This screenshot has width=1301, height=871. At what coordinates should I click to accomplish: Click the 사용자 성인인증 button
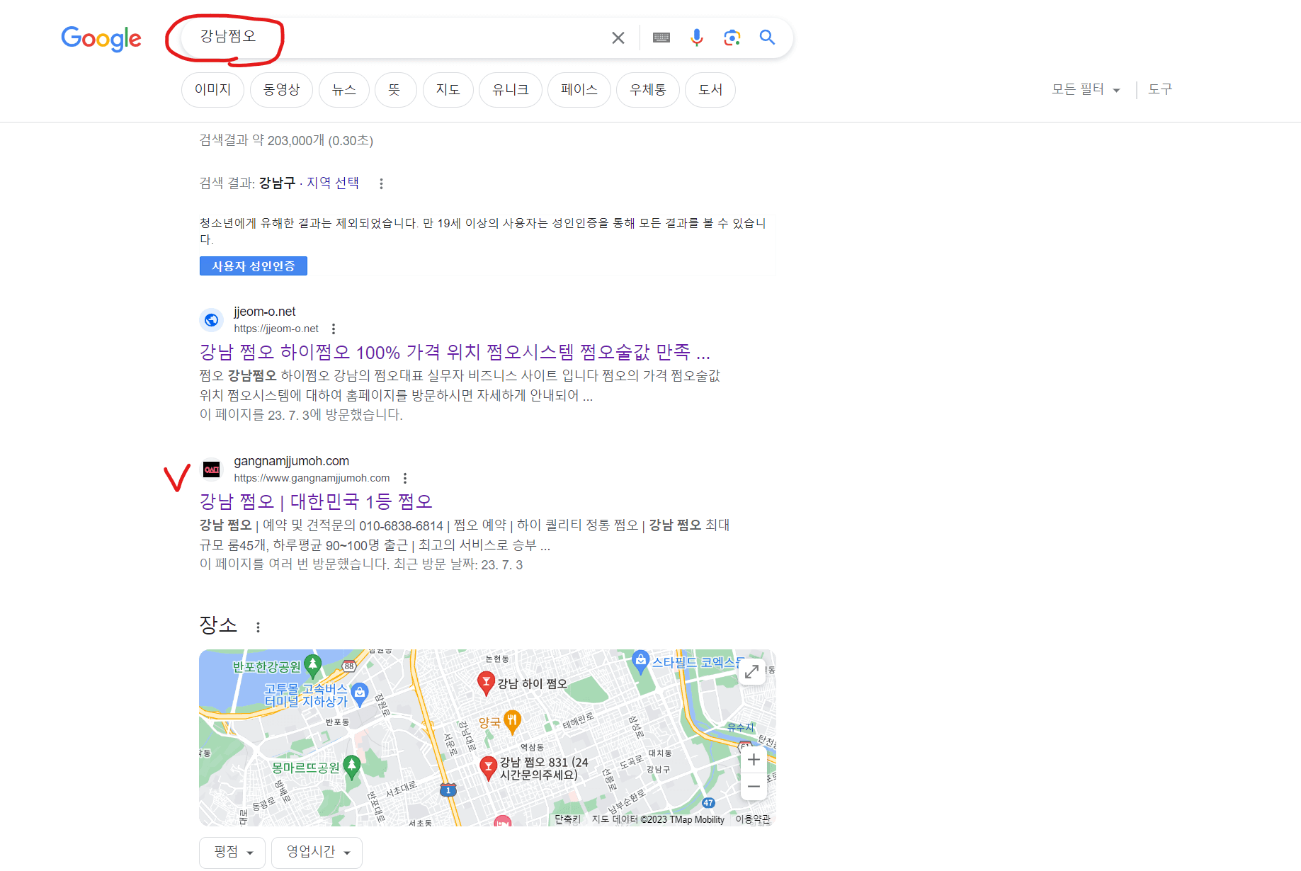coord(253,266)
